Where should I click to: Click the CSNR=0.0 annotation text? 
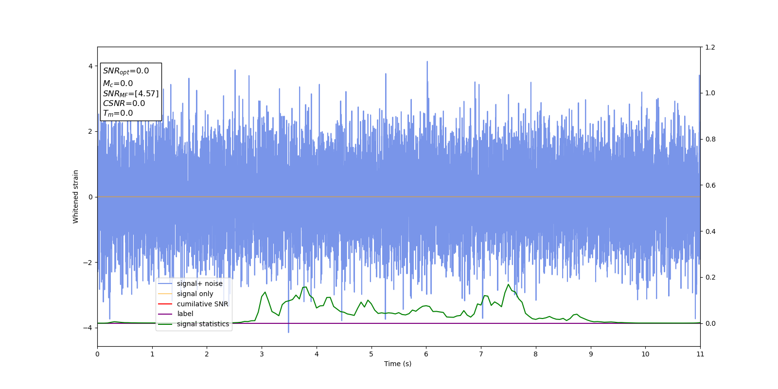(x=124, y=103)
